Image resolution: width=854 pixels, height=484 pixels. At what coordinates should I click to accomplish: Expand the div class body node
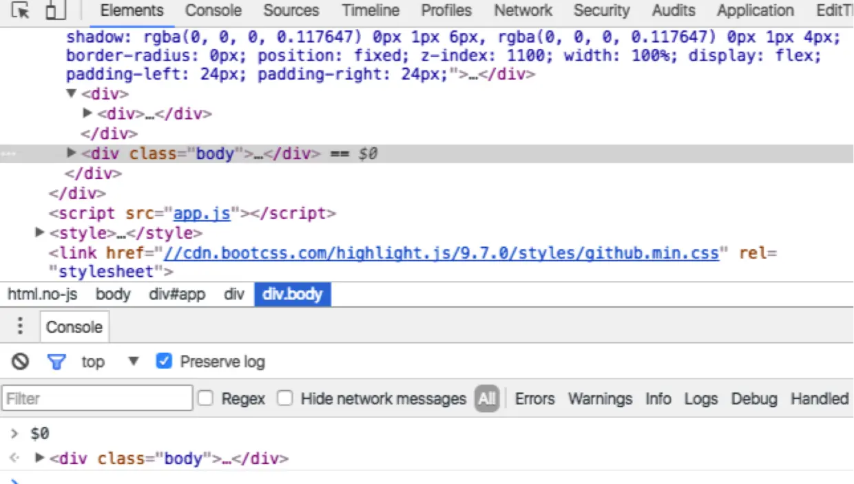pyautogui.click(x=72, y=153)
